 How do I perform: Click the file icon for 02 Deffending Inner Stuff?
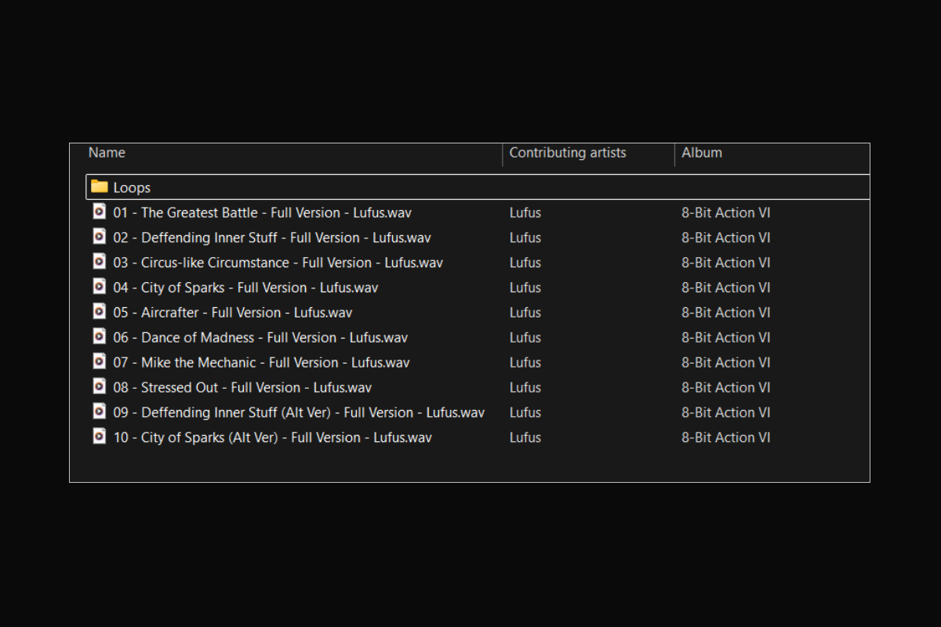99,237
